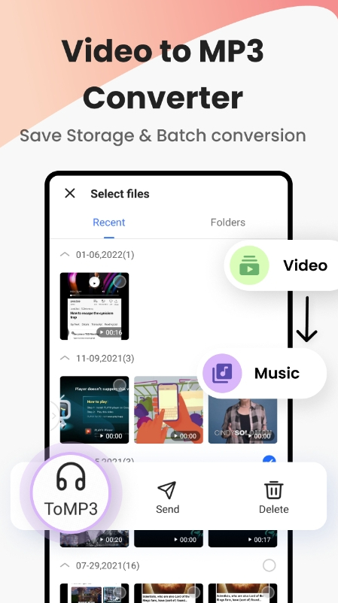Tap the green Video icon badge
This screenshot has height=603, width=338.
coord(249,265)
